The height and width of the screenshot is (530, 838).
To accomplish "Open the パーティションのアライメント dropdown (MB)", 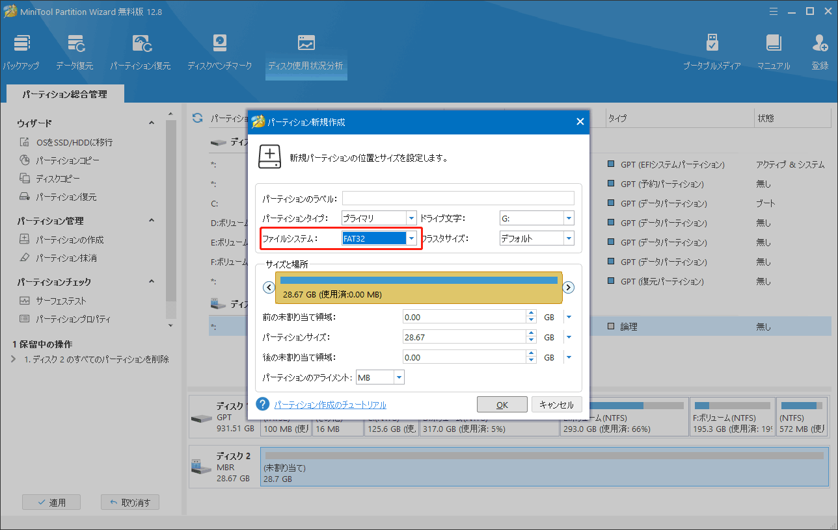I will 399,377.
